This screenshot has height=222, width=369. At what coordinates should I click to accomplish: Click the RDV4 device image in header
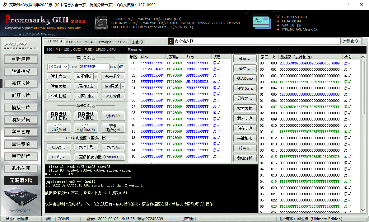pyautogui.click(x=101, y=23)
